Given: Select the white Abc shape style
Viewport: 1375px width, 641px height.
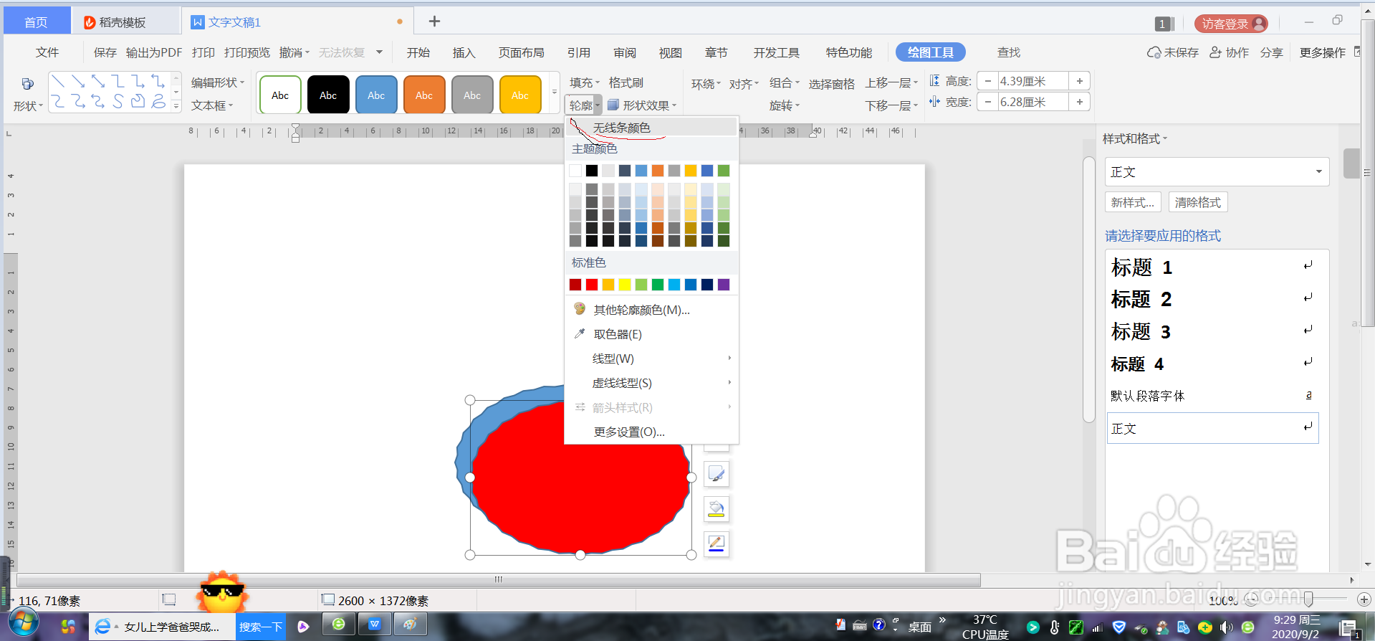Looking at the screenshot, I should 280,95.
